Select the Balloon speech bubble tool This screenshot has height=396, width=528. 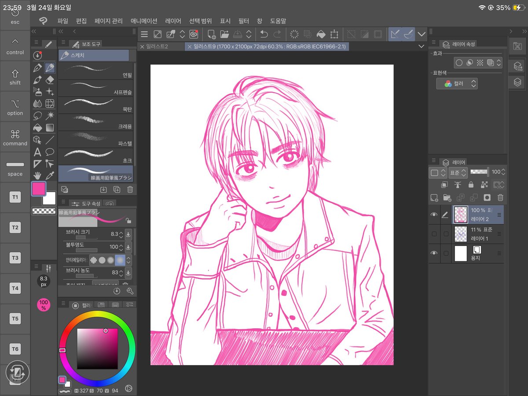[50, 152]
